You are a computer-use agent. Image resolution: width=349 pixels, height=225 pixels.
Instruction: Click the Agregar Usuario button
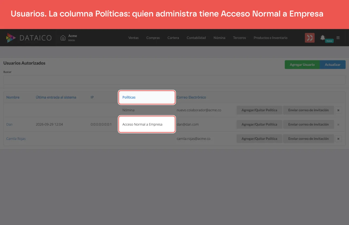point(302,65)
